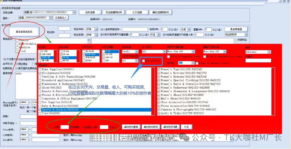
Task: Click the 修改店铺 button
Action: [90, 12]
